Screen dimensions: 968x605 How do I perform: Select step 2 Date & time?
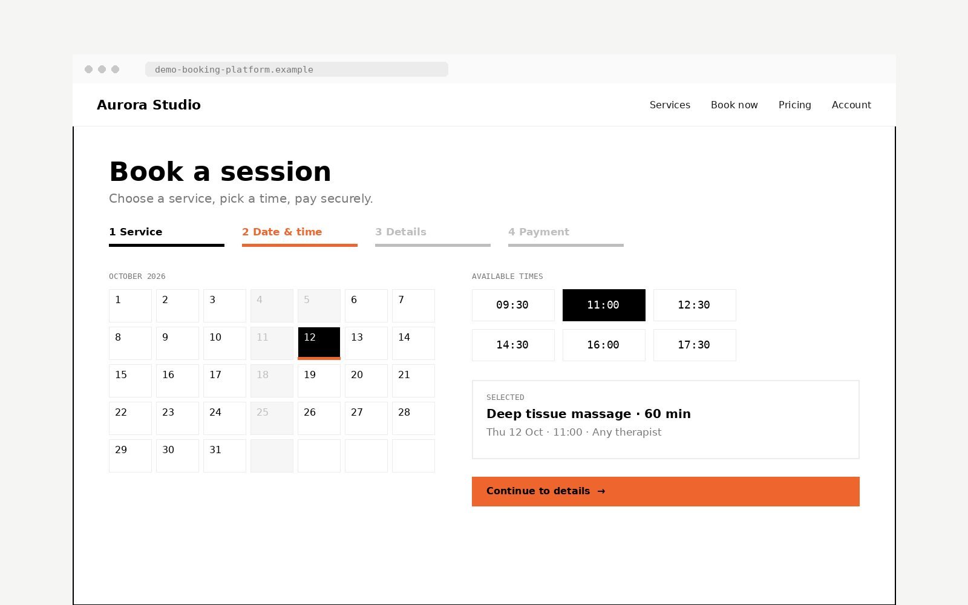click(299, 236)
